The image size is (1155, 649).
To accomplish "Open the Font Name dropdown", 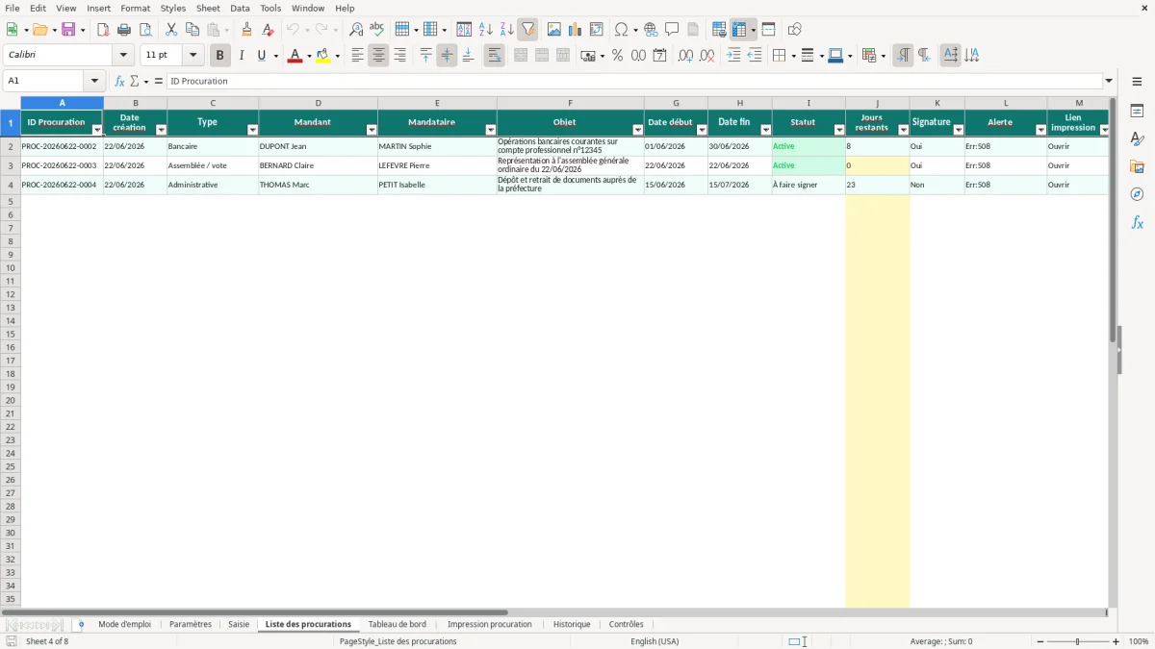I will [x=123, y=56].
